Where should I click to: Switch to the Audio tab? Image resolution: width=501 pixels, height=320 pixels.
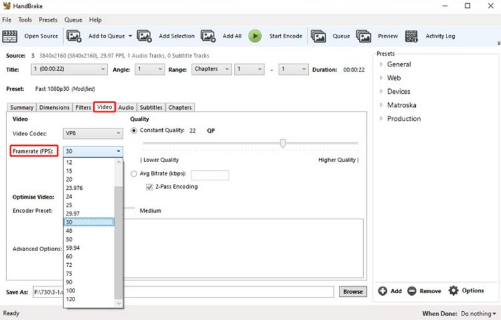click(126, 108)
